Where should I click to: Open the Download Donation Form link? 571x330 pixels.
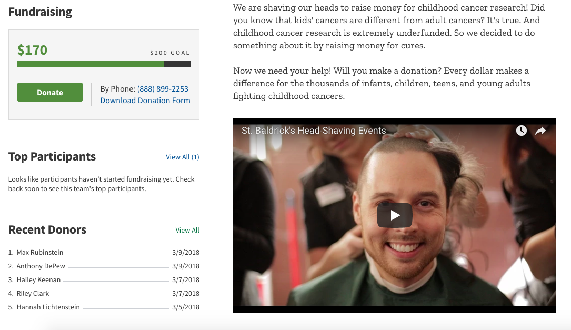pyautogui.click(x=145, y=101)
